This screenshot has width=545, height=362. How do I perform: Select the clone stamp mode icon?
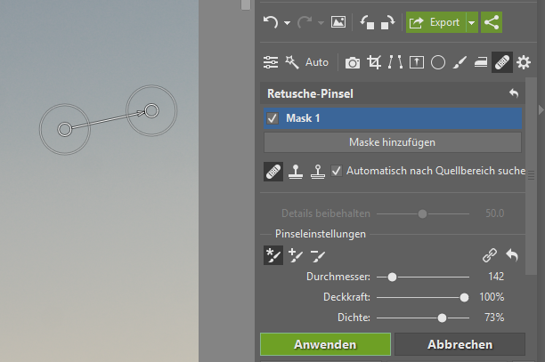296,171
